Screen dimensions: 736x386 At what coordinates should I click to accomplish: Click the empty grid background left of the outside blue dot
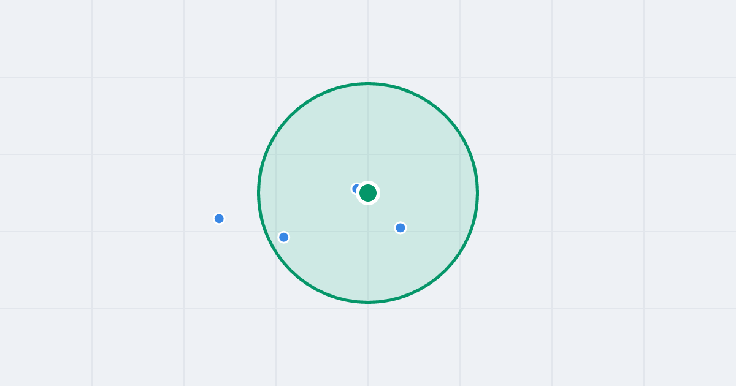coord(123,219)
